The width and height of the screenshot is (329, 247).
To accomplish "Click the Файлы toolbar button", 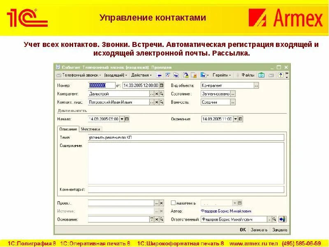I will [x=248, y=75].
